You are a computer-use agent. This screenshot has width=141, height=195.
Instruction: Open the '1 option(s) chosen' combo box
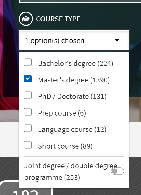click(x=74, y=41)
